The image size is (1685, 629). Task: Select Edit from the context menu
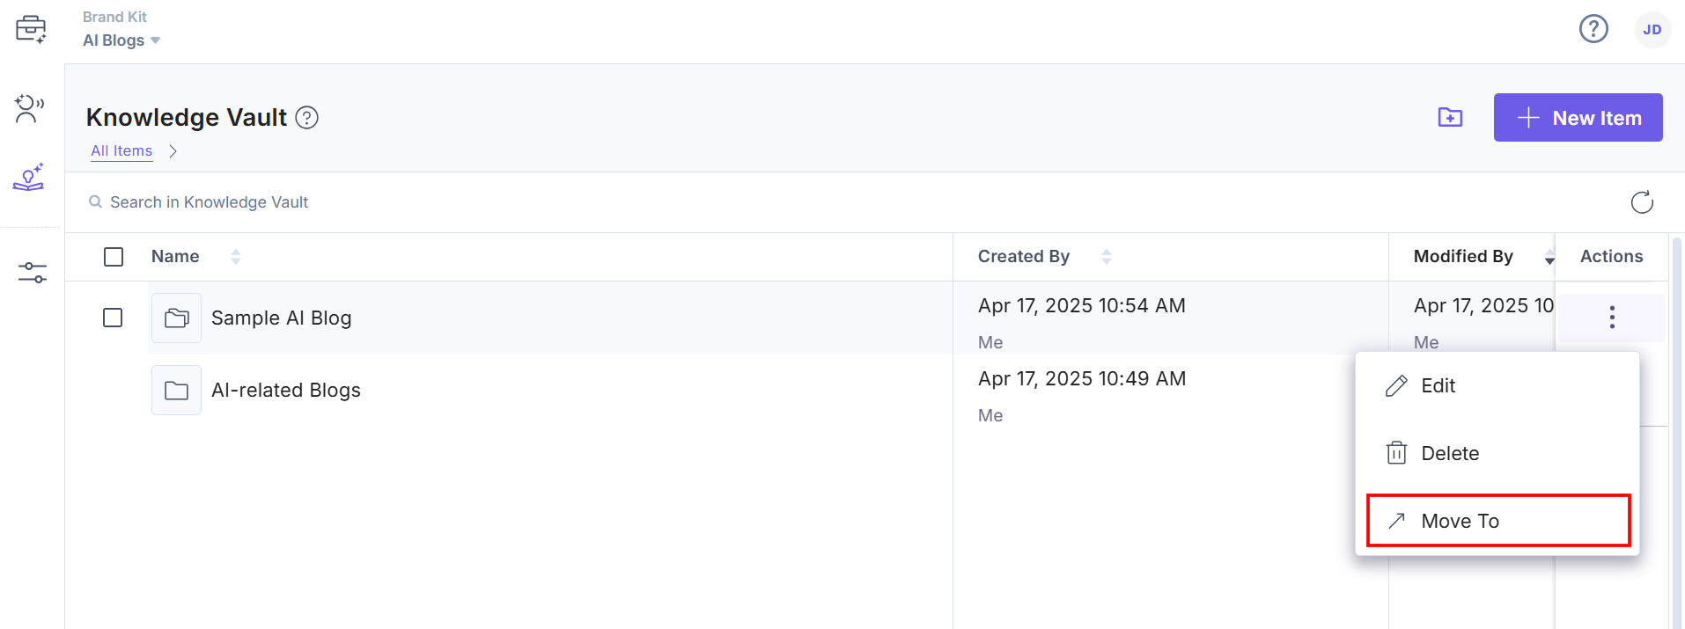(1438, 386)
